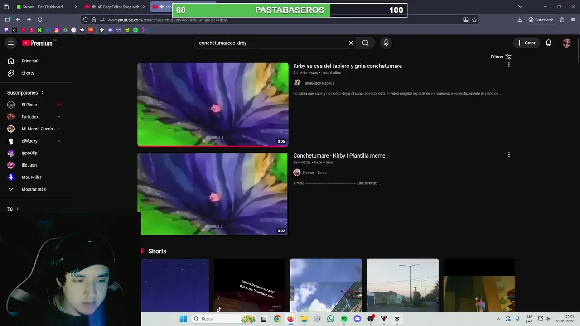Viewport: 580px width, 326px height.
Task: Open the YouTube hamburger guide menu
Action: coord(11,43)
